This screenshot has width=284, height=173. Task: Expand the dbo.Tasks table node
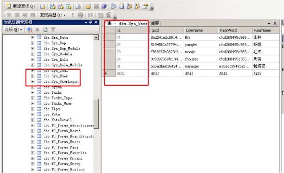33,92
